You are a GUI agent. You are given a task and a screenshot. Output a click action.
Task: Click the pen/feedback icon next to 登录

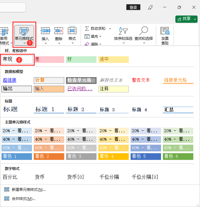click(x=150, y=7)
